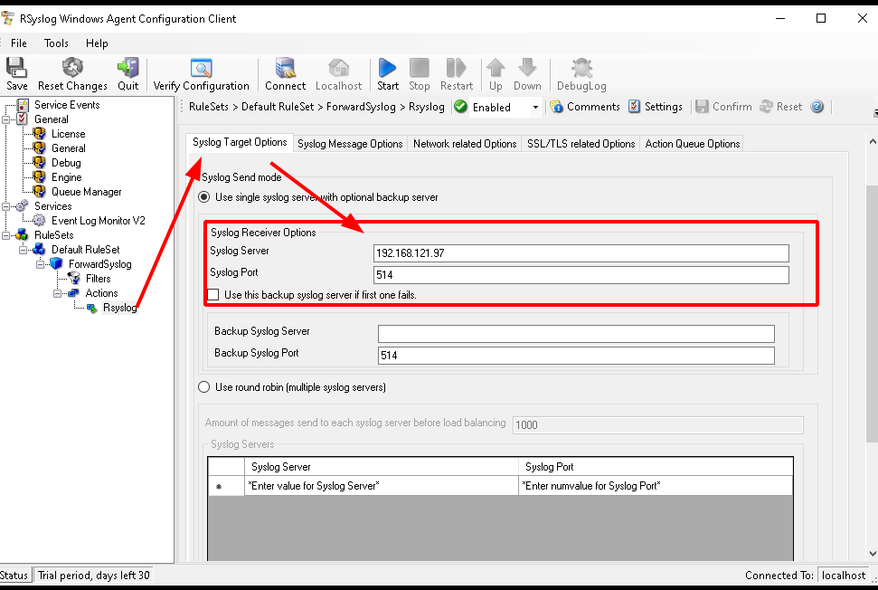Start the service with the Start icon

(x=387, y=72)
